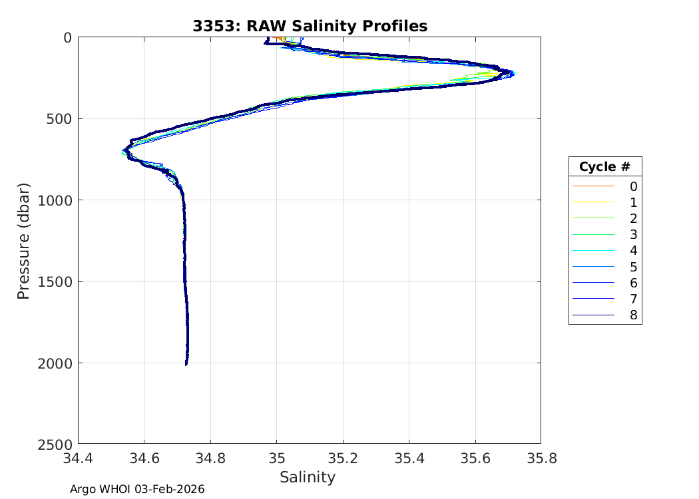Click the 34.4 tick on salinity axis
This screenshot has width=699, height=499.
(x=79, y=458)
